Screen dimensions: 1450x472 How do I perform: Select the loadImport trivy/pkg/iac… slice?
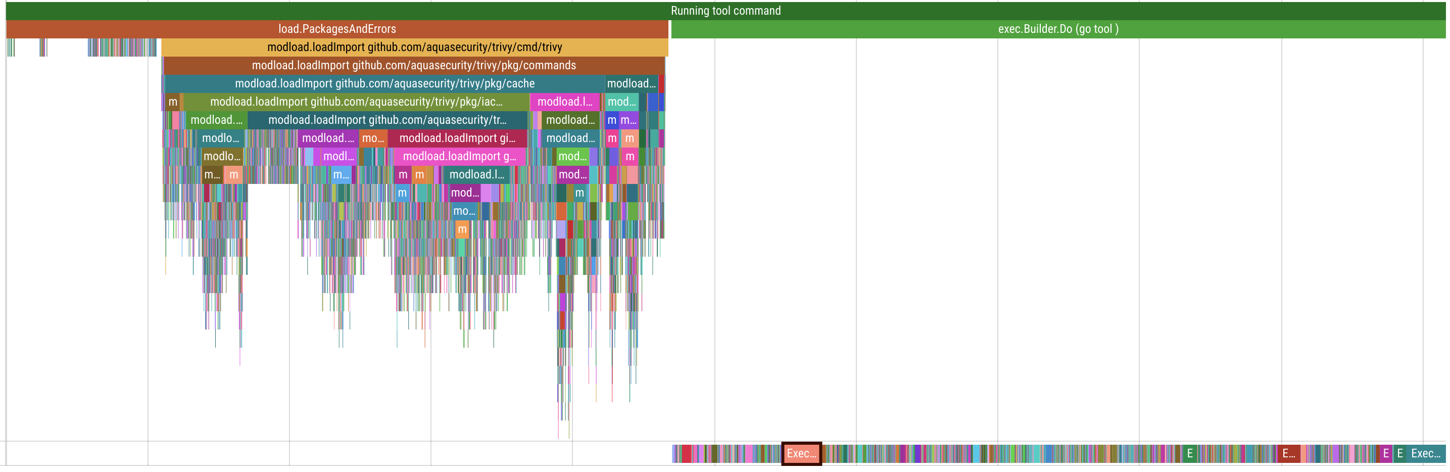(356, 102)
